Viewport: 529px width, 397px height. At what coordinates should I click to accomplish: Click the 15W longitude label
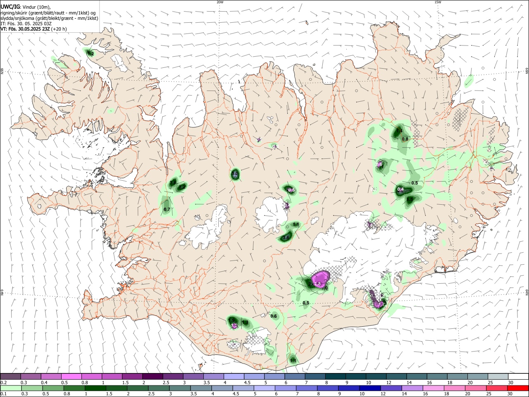pyautogui.click(x=438, y=2)
